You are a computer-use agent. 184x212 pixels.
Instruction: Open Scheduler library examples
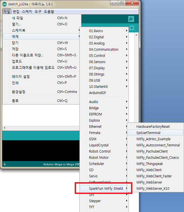[104, 164]
